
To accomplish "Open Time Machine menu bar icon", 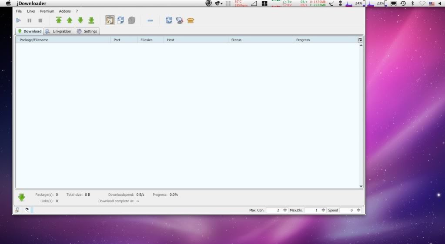I will click(x=403, y=3).
